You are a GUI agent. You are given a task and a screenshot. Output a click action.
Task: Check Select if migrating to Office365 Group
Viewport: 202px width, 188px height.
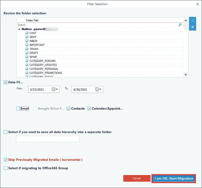tap(5, 168)
